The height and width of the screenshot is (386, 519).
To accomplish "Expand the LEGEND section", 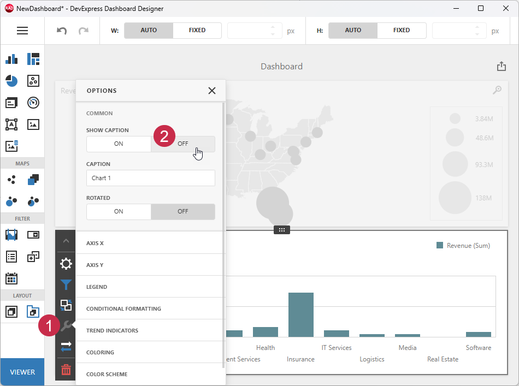I will coord(150,286).
